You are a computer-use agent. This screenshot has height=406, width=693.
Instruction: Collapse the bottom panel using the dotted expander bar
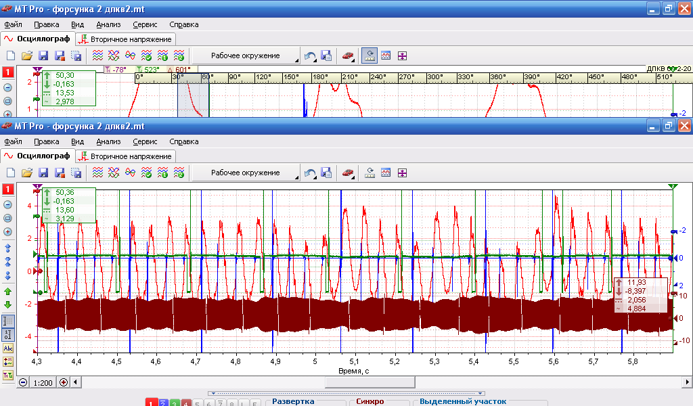[346, 393]
